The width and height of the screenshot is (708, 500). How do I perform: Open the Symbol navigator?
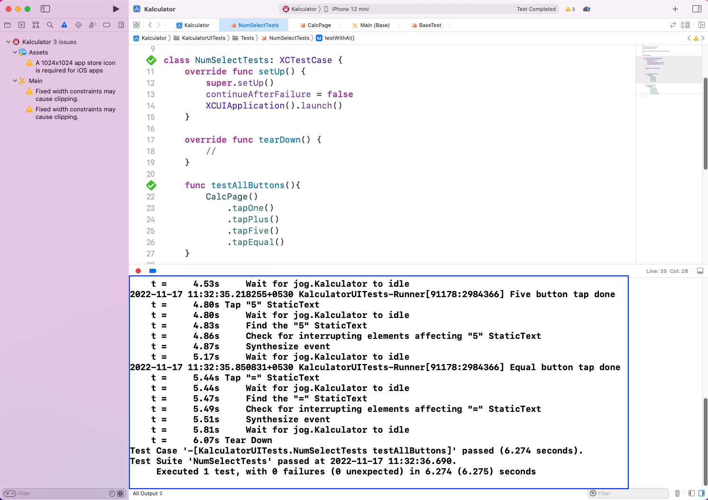coord(36,25)
